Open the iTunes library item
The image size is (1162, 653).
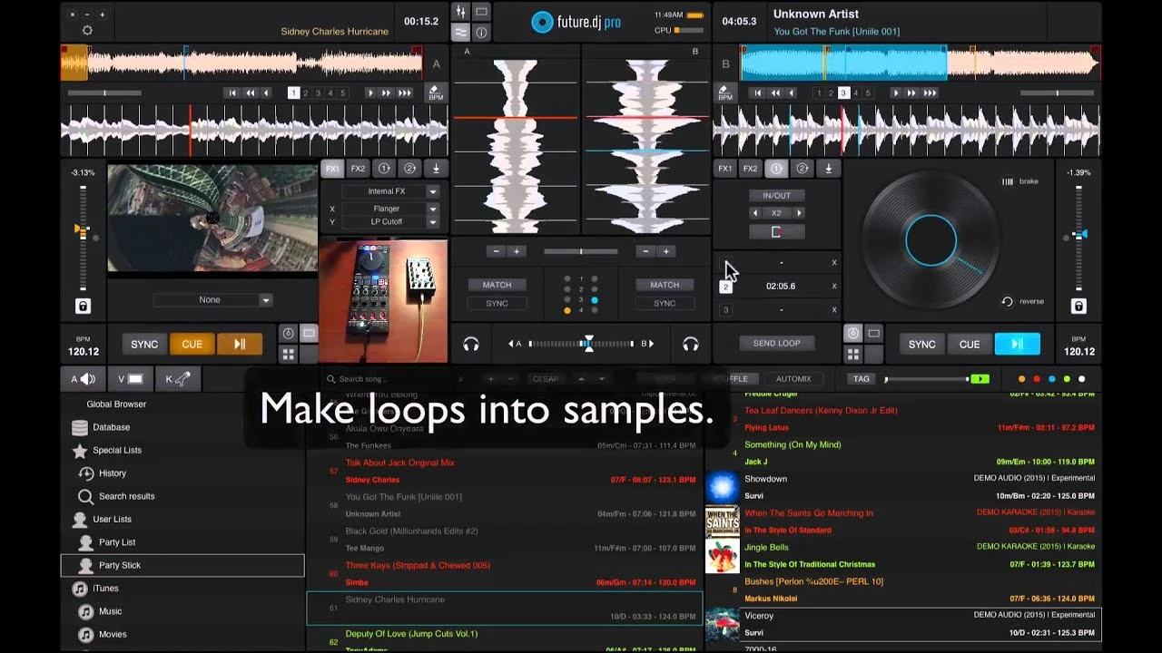(x=105, y=589)
